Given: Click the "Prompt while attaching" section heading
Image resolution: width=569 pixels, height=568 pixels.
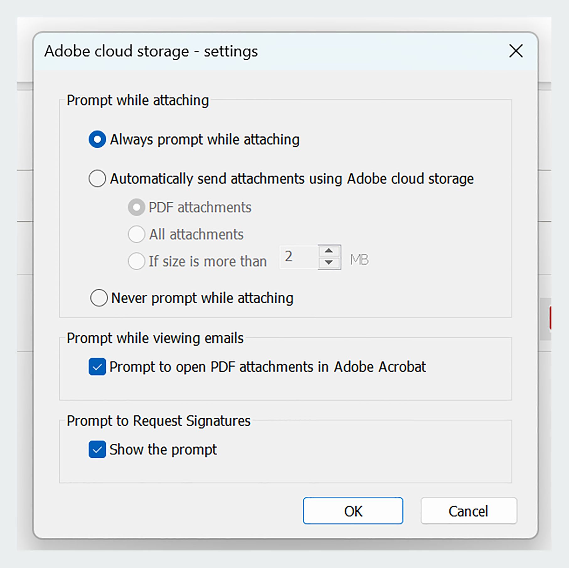Looking at the screenshot, I should click(x=138, y=100).
